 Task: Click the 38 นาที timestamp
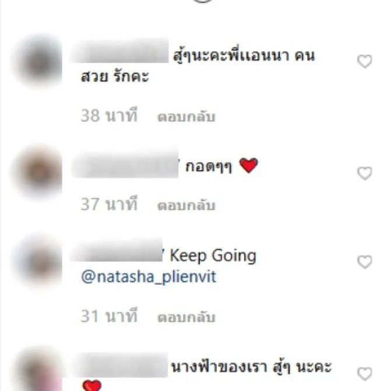[109, 115]
